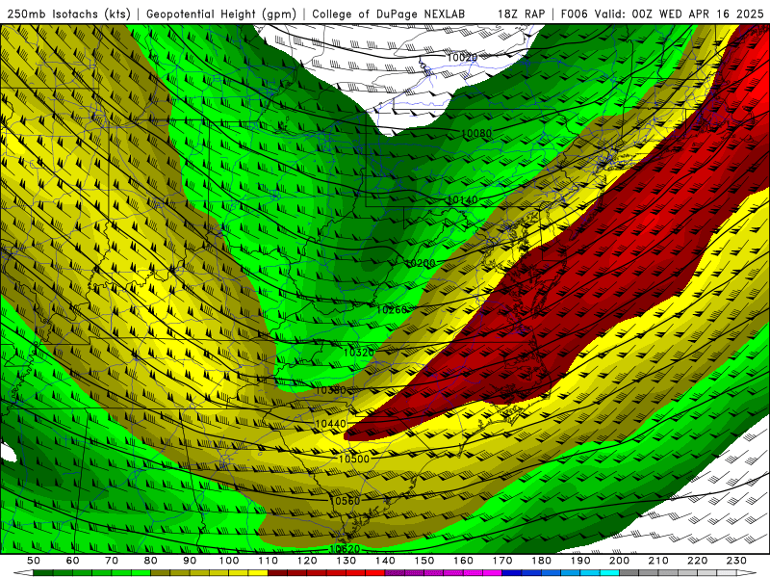Pick the darkest green swatch starting the legend
The width and height of the screenshot is (770, 578).
coord(43,573)
